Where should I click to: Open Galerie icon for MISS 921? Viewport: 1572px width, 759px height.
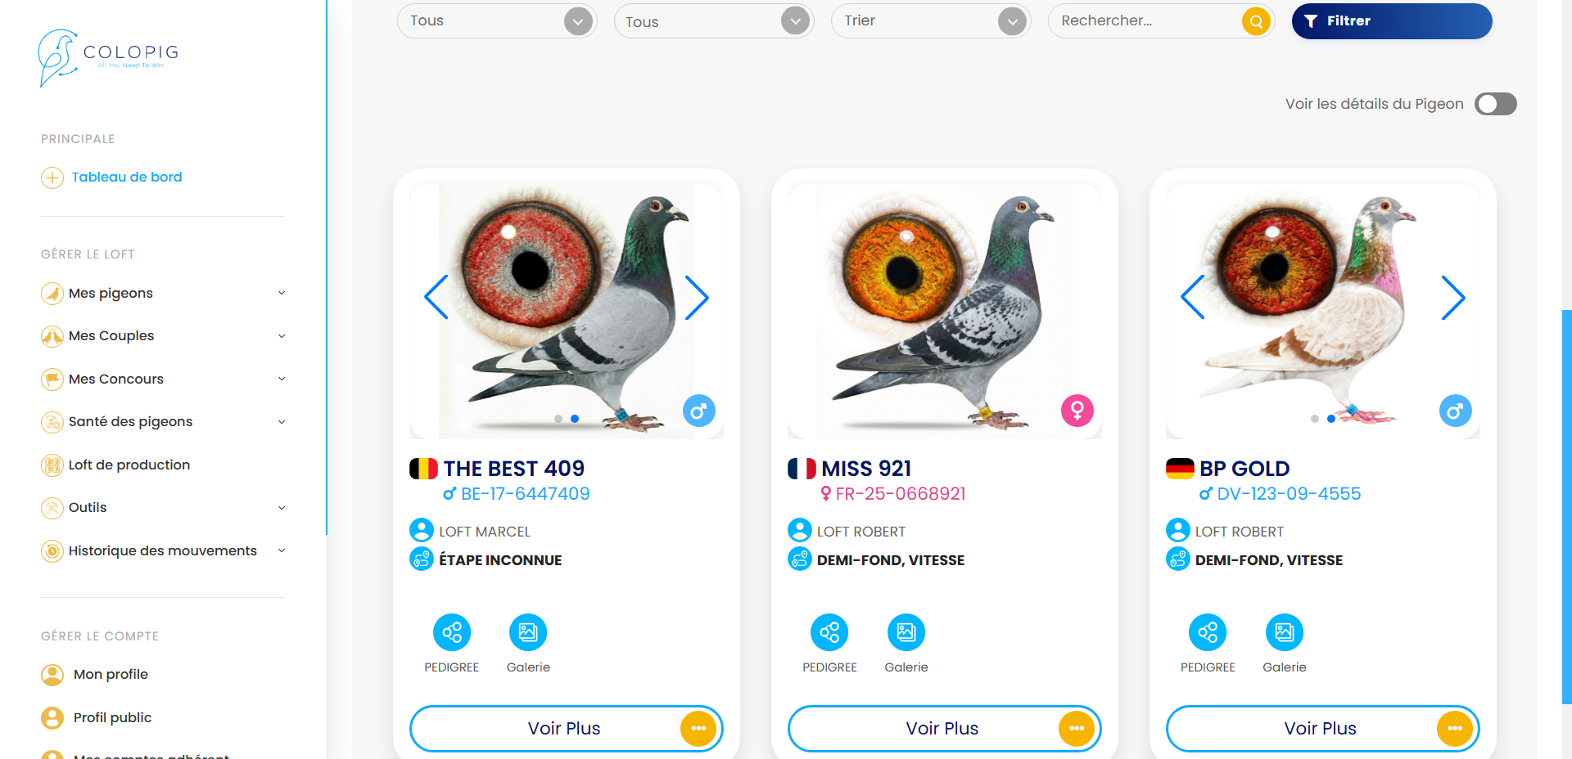(x=906, y=632)
